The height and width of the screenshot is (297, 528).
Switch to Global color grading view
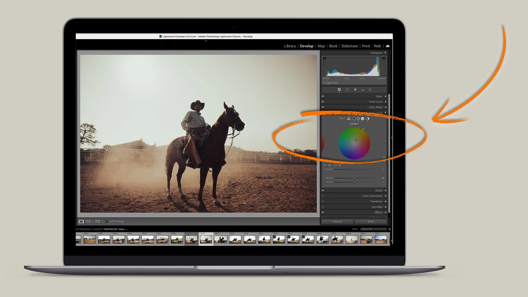pyautogui.click(x=368, y=119)
